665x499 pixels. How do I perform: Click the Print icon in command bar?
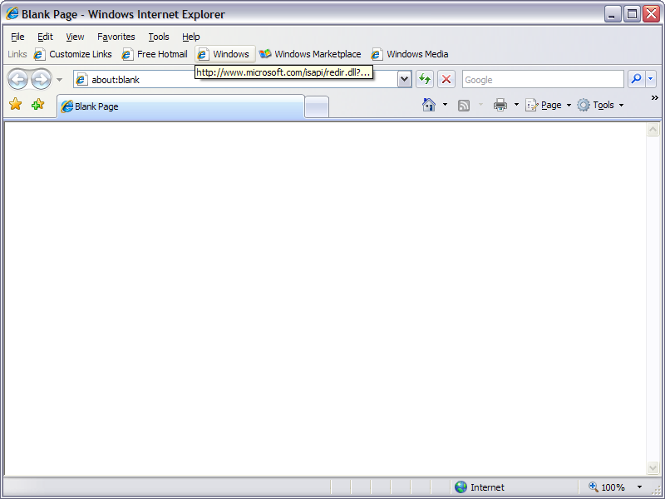tap(500, 105)
